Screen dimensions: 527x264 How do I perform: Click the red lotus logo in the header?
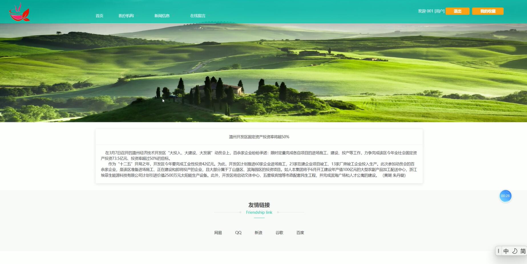coord(19,11)
